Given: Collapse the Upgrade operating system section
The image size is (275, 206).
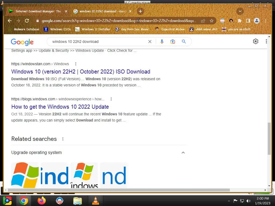Looking at the screenshot, I should click(x=183, y=153).
